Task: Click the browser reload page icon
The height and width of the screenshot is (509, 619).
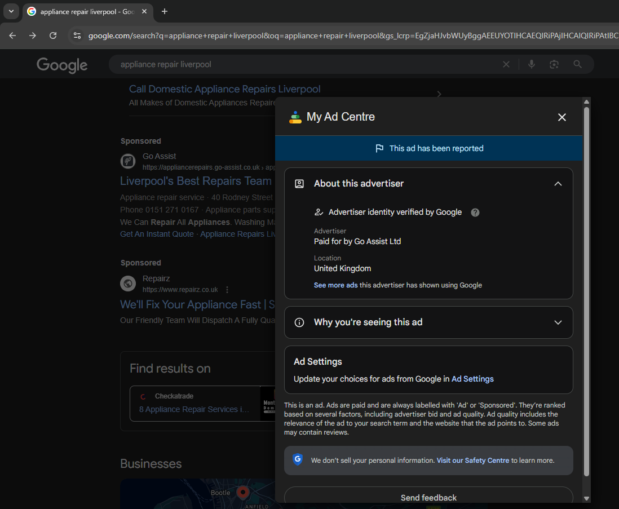Action: point(53,36)
